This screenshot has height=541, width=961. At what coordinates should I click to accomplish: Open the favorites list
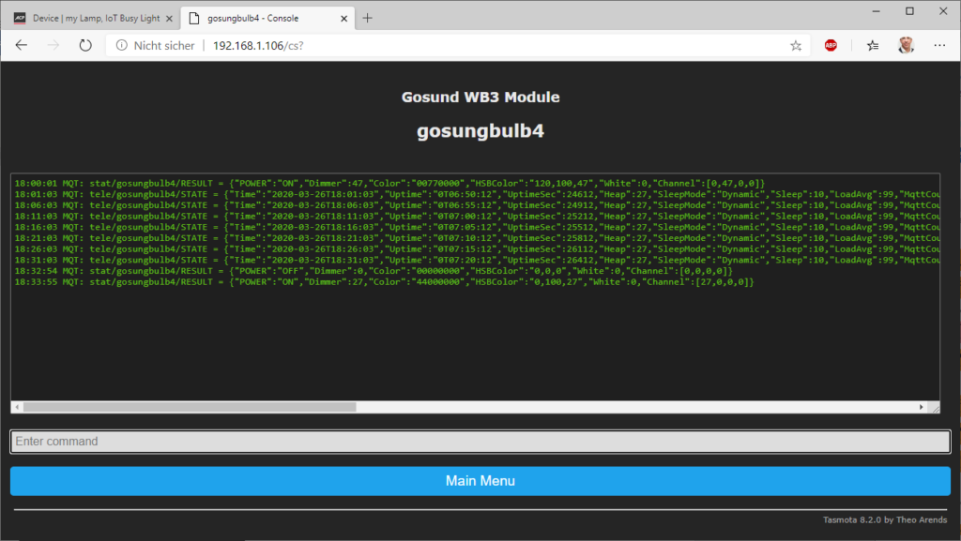[x=873, y=45]
